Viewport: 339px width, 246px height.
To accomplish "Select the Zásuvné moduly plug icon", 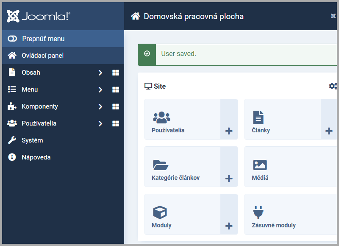I will pyautogui.click(x=258, y=211).
